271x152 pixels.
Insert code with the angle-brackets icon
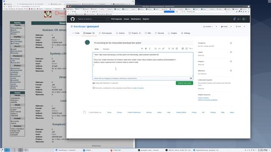tap(159, 49)
